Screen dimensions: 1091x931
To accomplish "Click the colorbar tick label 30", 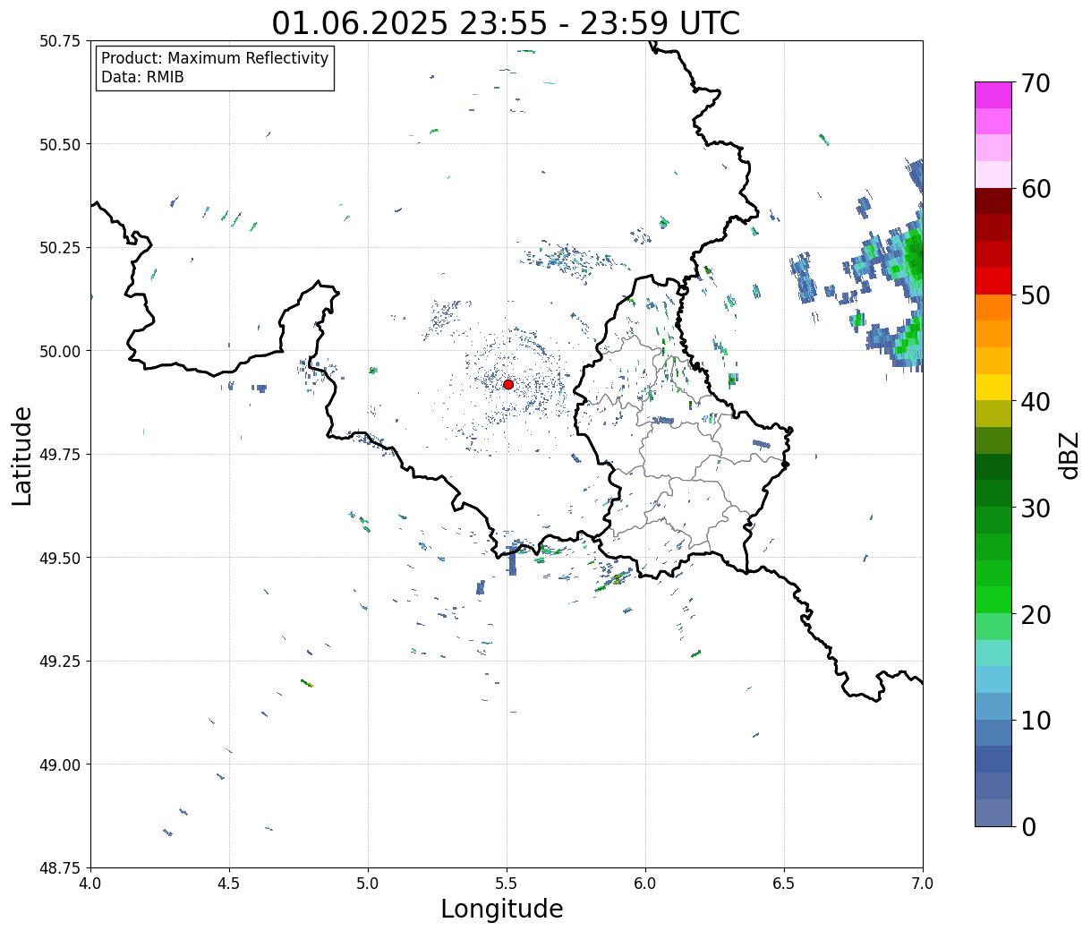I will [1036, 508].
